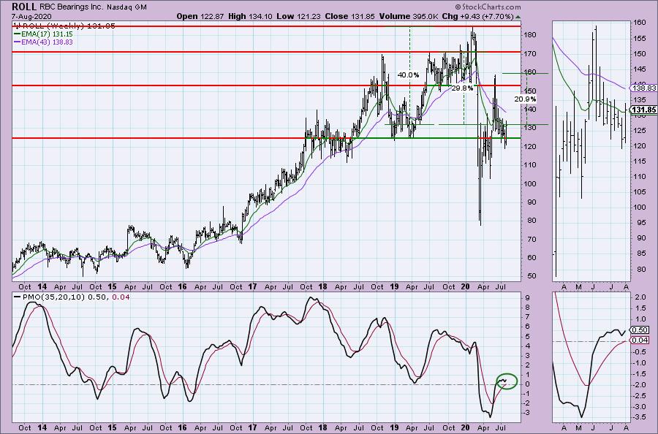
Task: Click the -3.5 label on the zoomed PMO axis
Action: point(640,417)
